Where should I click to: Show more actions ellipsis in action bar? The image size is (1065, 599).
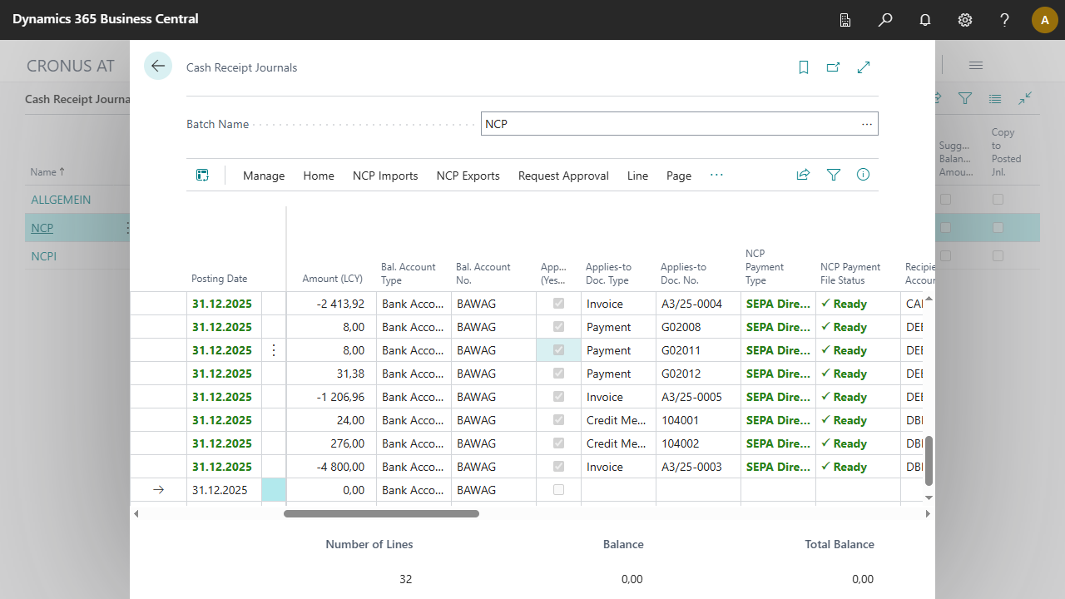(x=716, y=175)
